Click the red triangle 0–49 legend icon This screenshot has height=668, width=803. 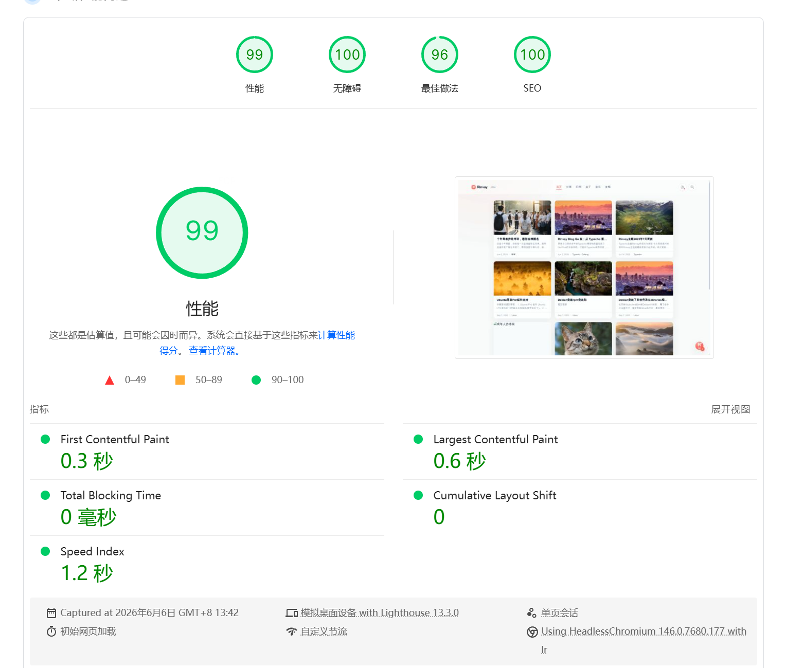(110, 380)
